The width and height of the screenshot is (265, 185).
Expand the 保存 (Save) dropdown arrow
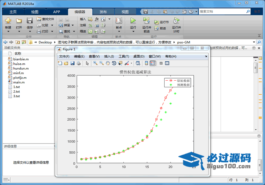tap(30, 31)
